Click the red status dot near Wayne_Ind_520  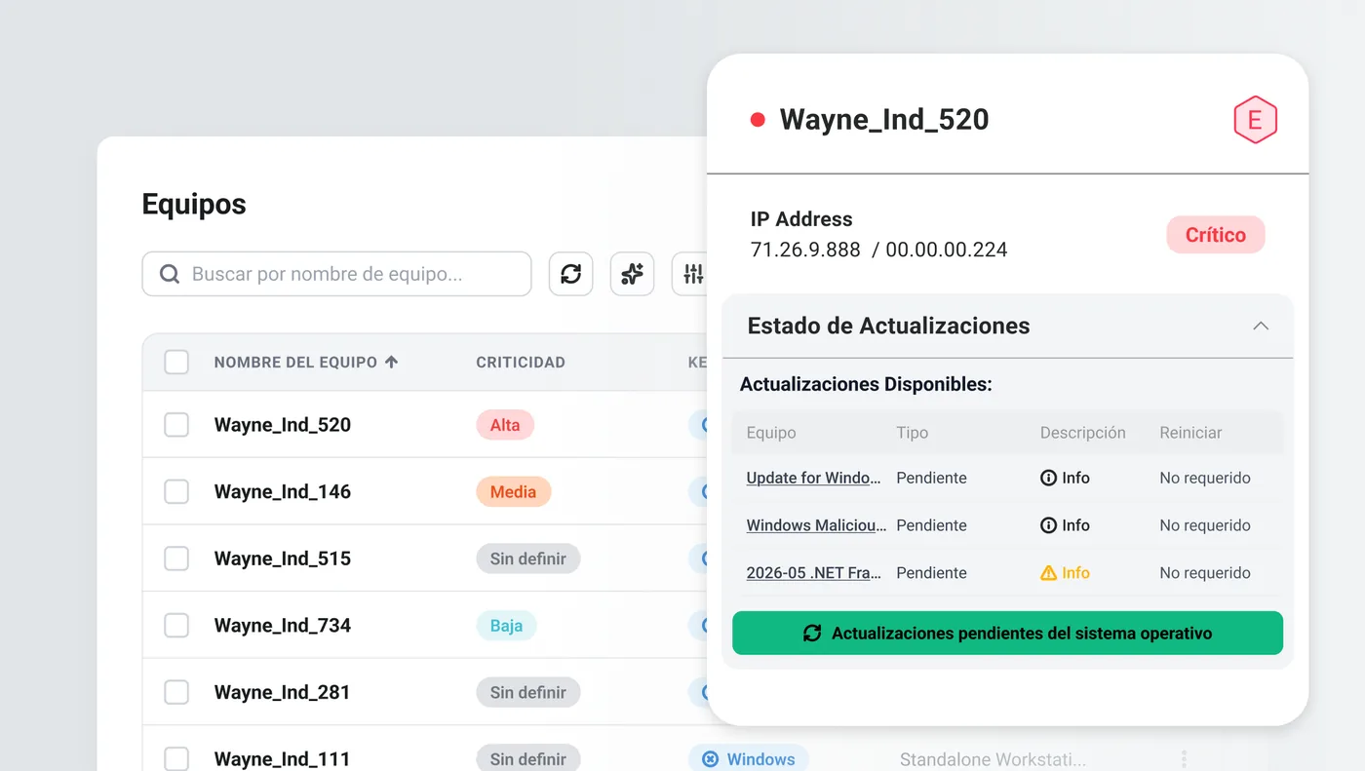[x=758, y=120]
